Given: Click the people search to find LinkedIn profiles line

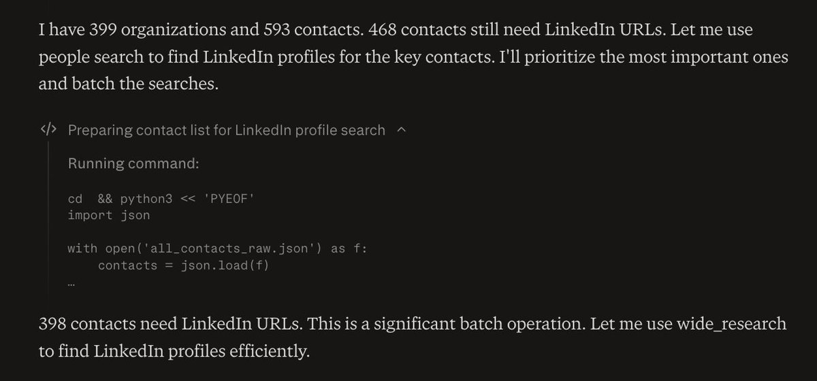Looking at the screenshot, I should click(x=204, y=58).
